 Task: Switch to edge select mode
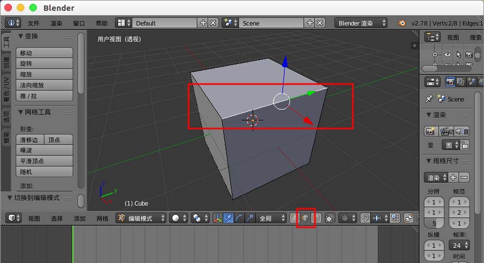tap(305, 218)
